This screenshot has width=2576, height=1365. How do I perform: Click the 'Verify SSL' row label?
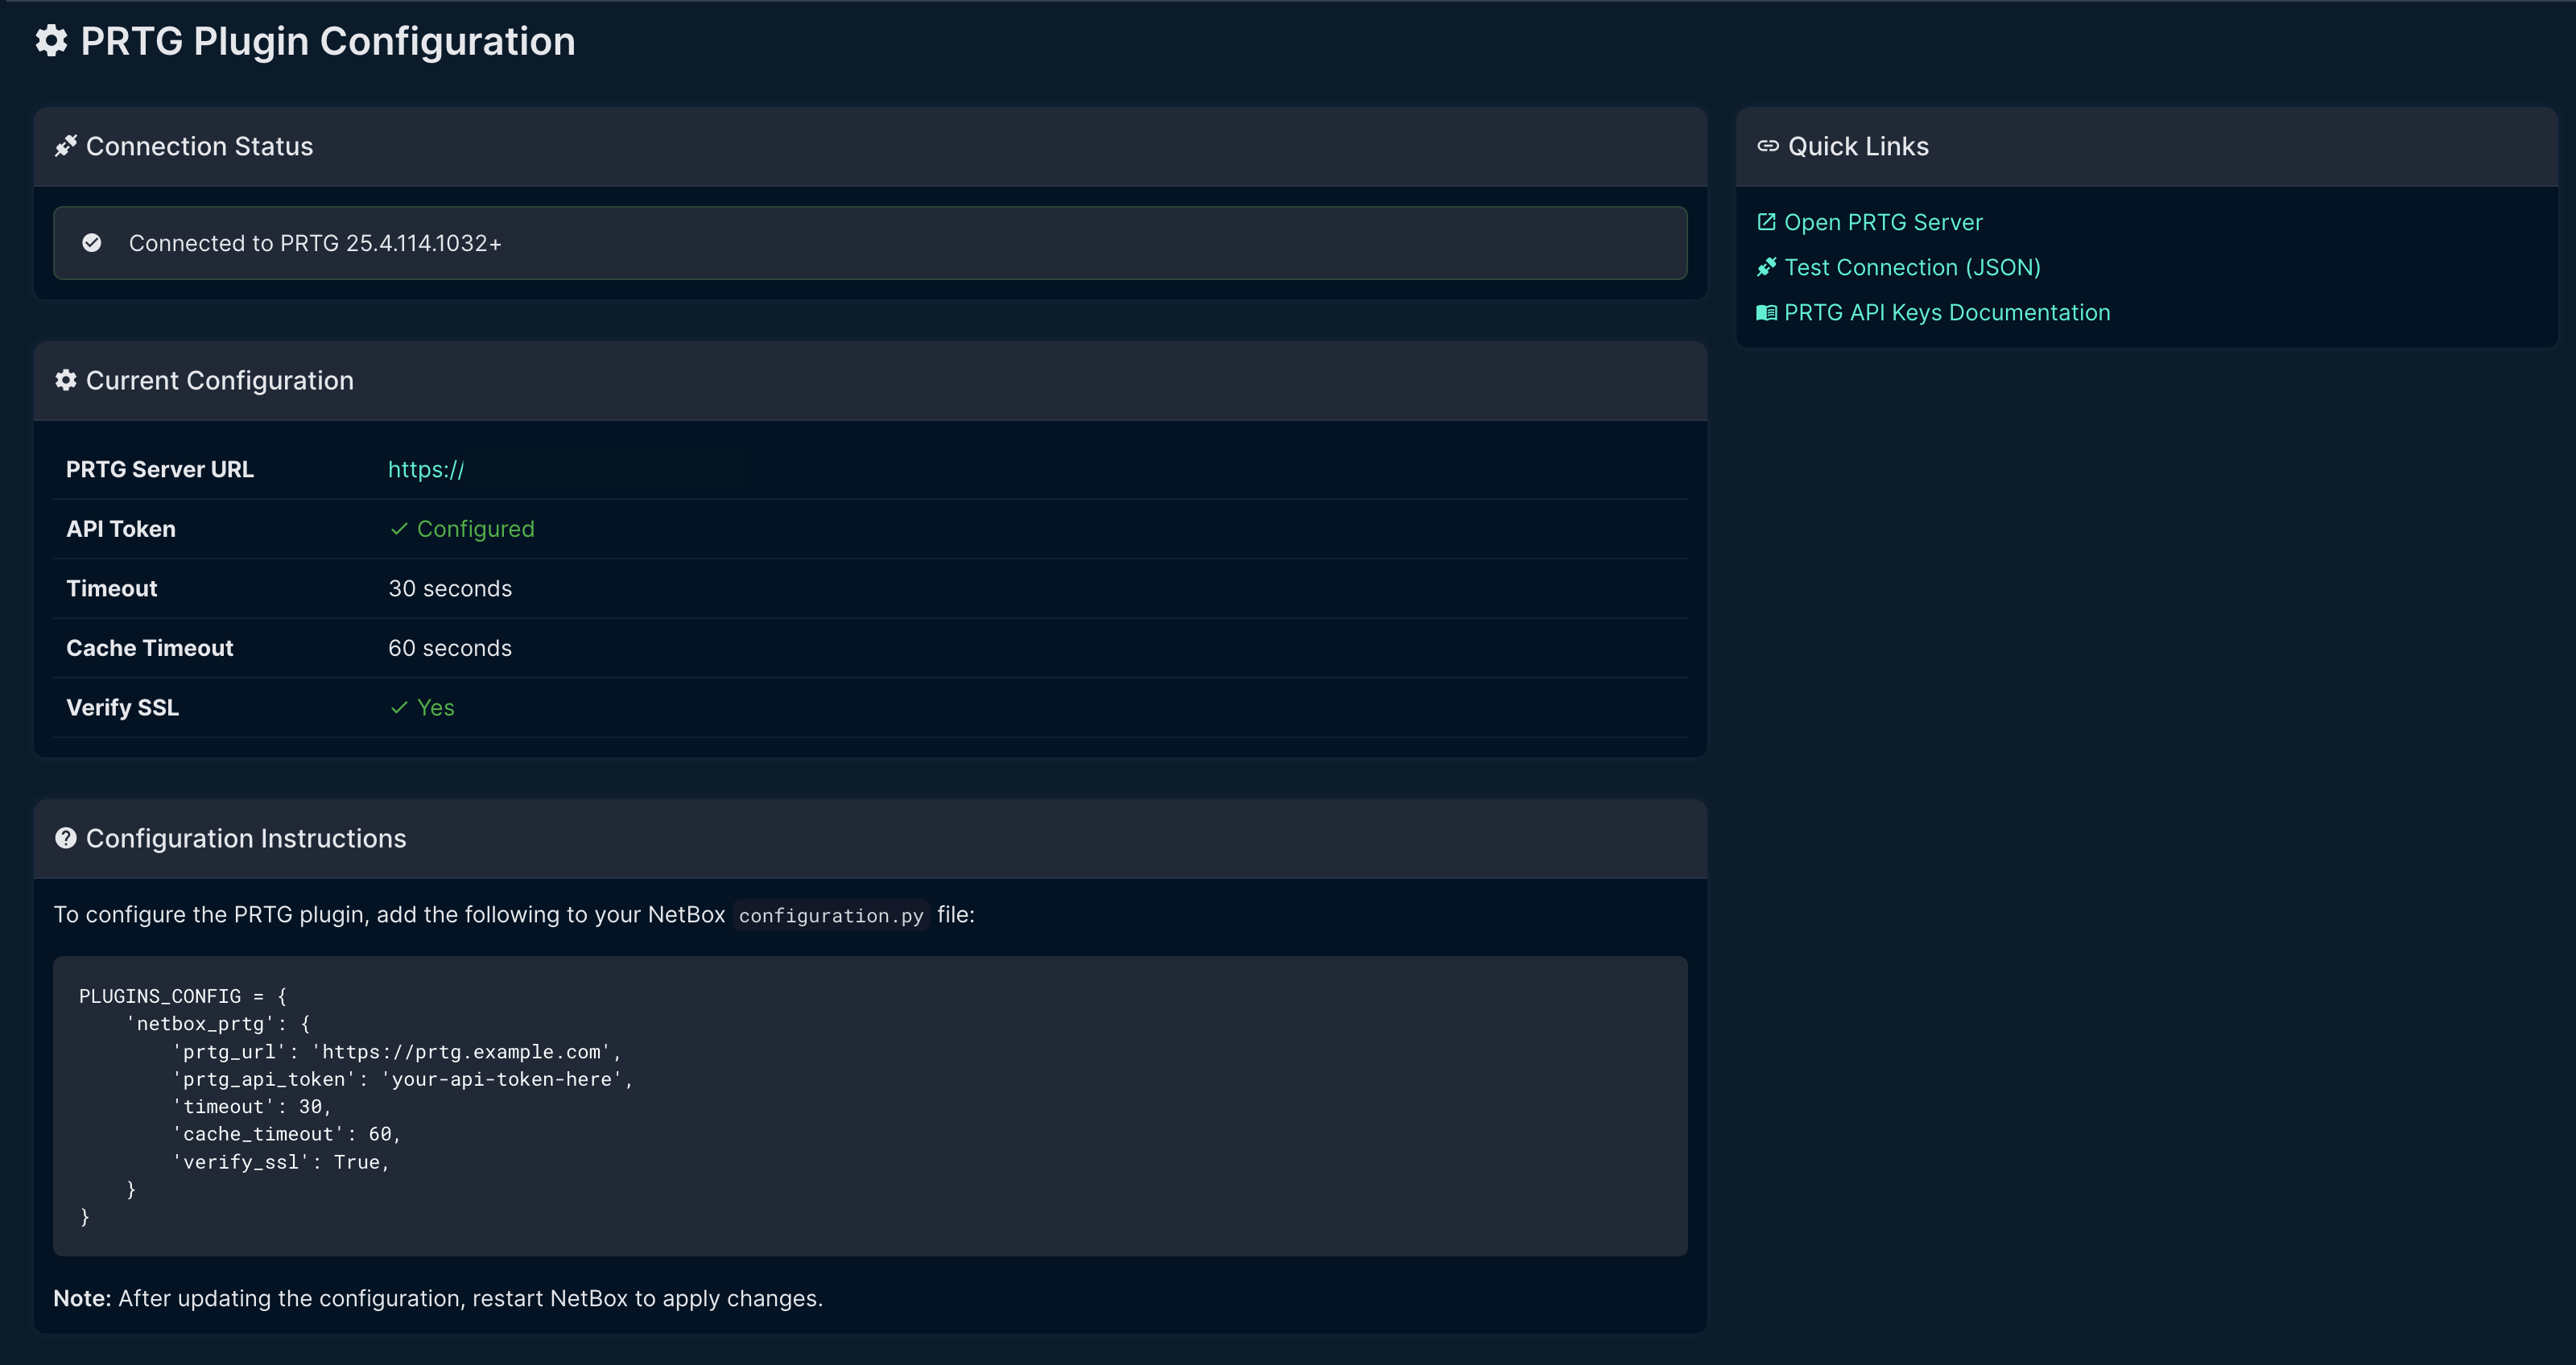(x=123, y=708)
